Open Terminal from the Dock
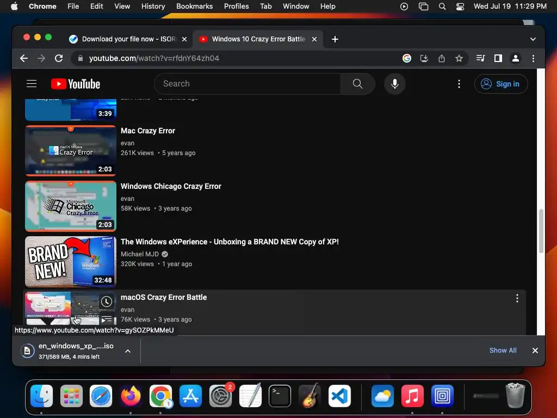 pos(280,396)
